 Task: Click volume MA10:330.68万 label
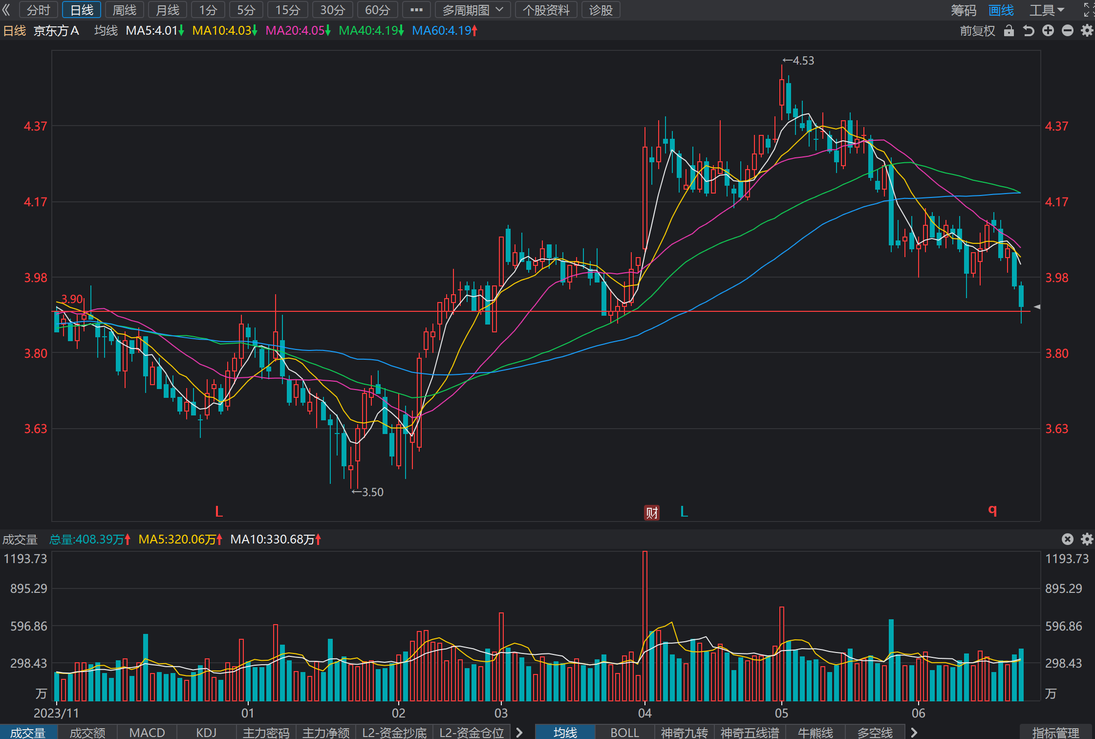(x=276, y=539)
